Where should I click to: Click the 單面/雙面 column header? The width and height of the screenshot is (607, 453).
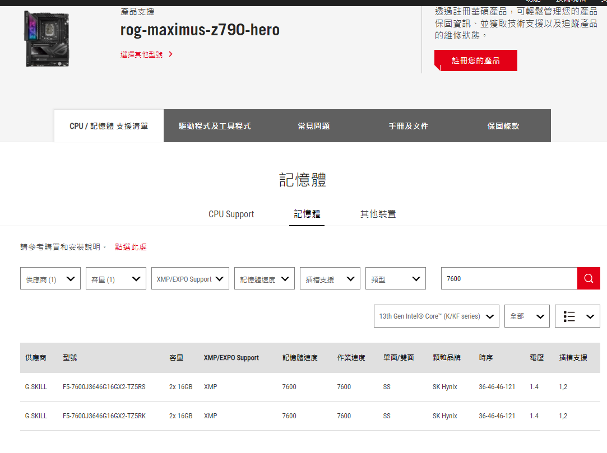click(x=399, y=357)
